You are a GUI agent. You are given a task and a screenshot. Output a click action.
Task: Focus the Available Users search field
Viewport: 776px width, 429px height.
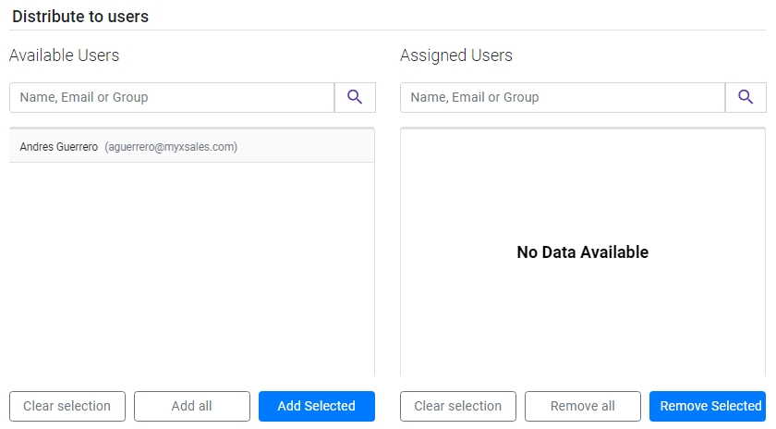pyautogui.click(x=172, y=97)
